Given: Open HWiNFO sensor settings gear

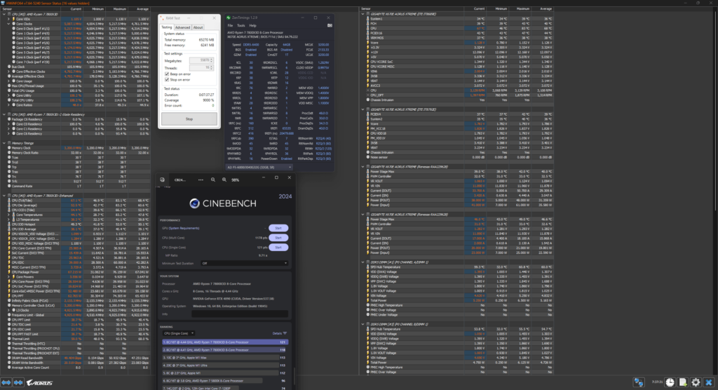Looking at the screenshot, I should point(696,382).
